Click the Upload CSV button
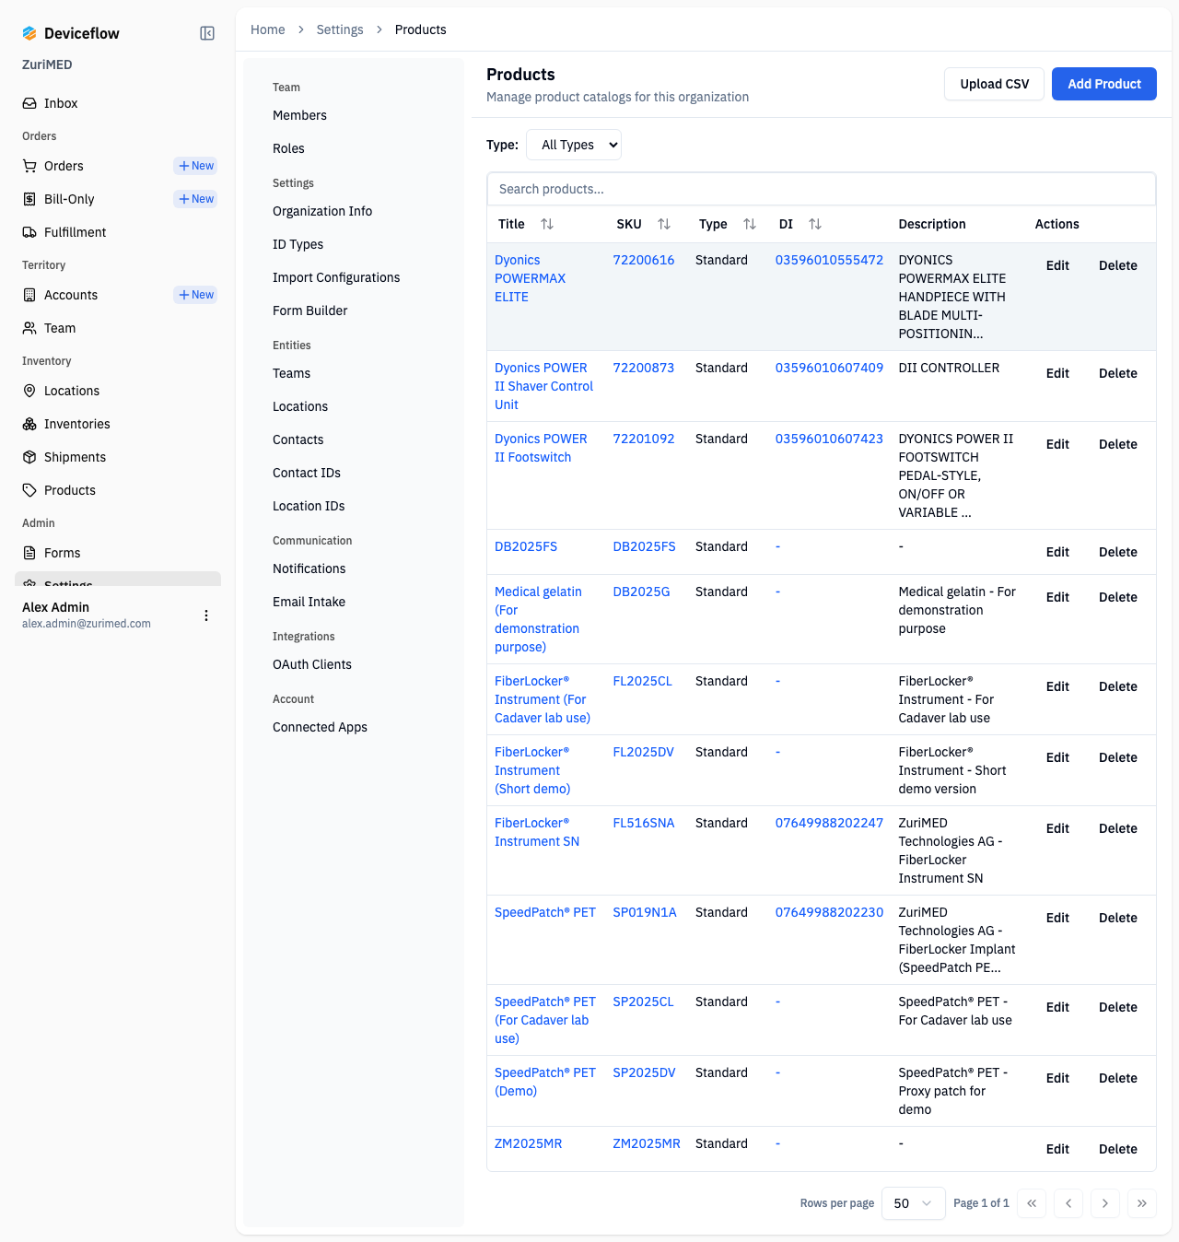 point(995,84)
